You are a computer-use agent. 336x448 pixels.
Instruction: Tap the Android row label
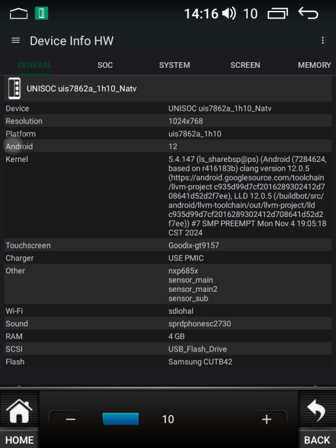click(x=19, y=147)
